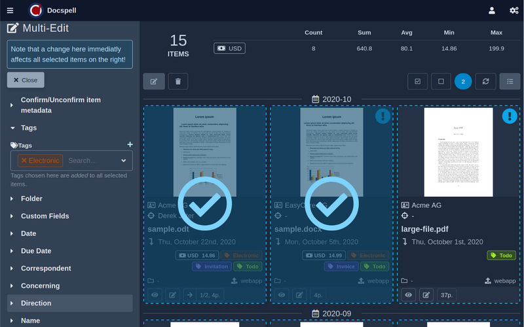This screenshot has height=327, width=524.
Task: Click the 2020-10 month divider label
Action: coord(331,99)
